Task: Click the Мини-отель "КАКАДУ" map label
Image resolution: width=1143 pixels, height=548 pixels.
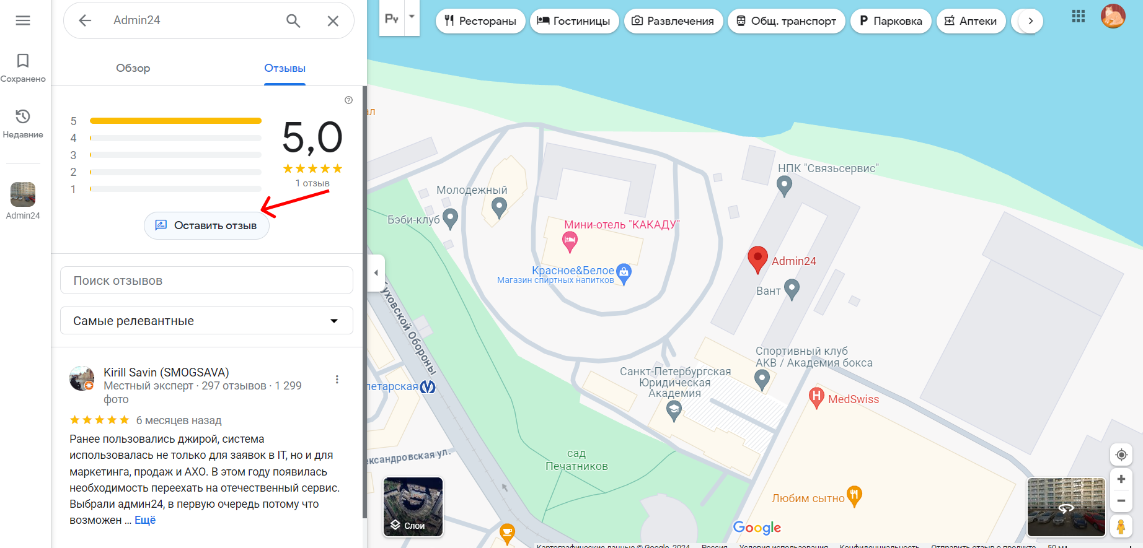Action: tap(622, 224)
